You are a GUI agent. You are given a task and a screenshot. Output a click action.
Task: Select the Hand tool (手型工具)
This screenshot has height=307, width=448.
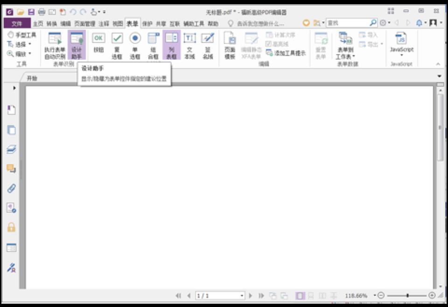click(22, 35)
